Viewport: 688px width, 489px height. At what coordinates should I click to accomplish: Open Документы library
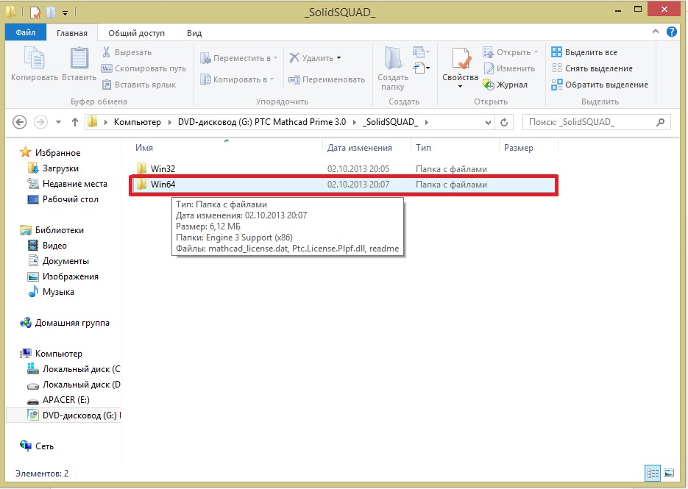pos(65,261)
